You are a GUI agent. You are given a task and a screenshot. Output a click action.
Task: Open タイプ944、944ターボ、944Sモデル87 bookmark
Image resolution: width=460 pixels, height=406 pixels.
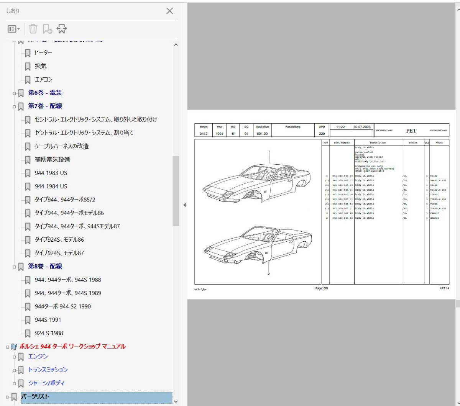(x=77, y=226)
